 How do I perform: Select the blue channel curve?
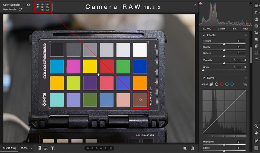[232, 84]
